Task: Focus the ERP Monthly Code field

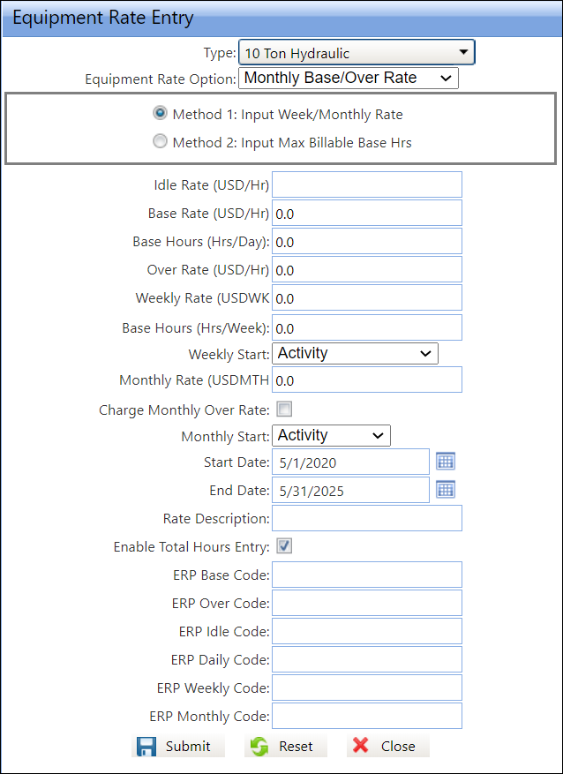Action: [366, 716]
